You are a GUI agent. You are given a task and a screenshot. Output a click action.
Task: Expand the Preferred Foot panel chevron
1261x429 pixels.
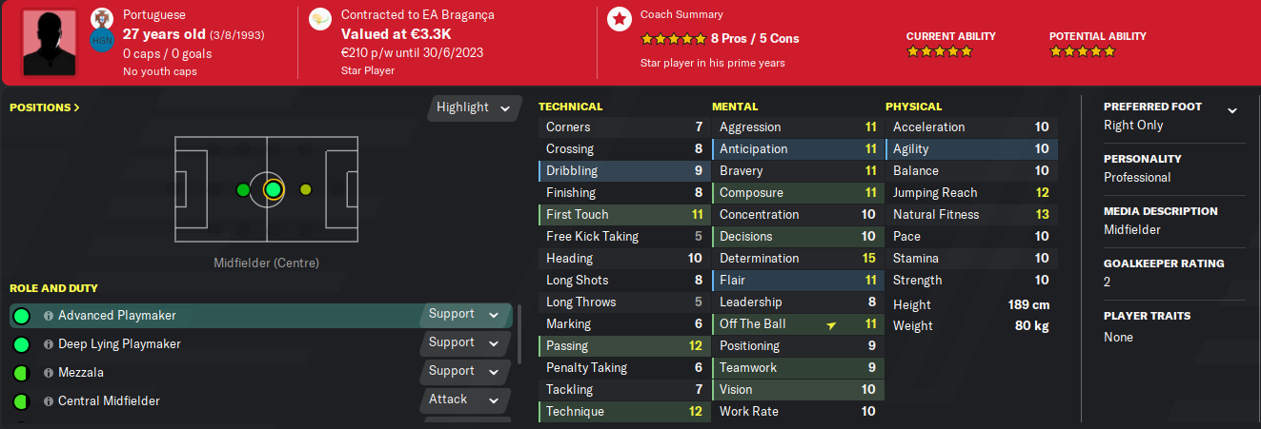tap(1231, 110)
